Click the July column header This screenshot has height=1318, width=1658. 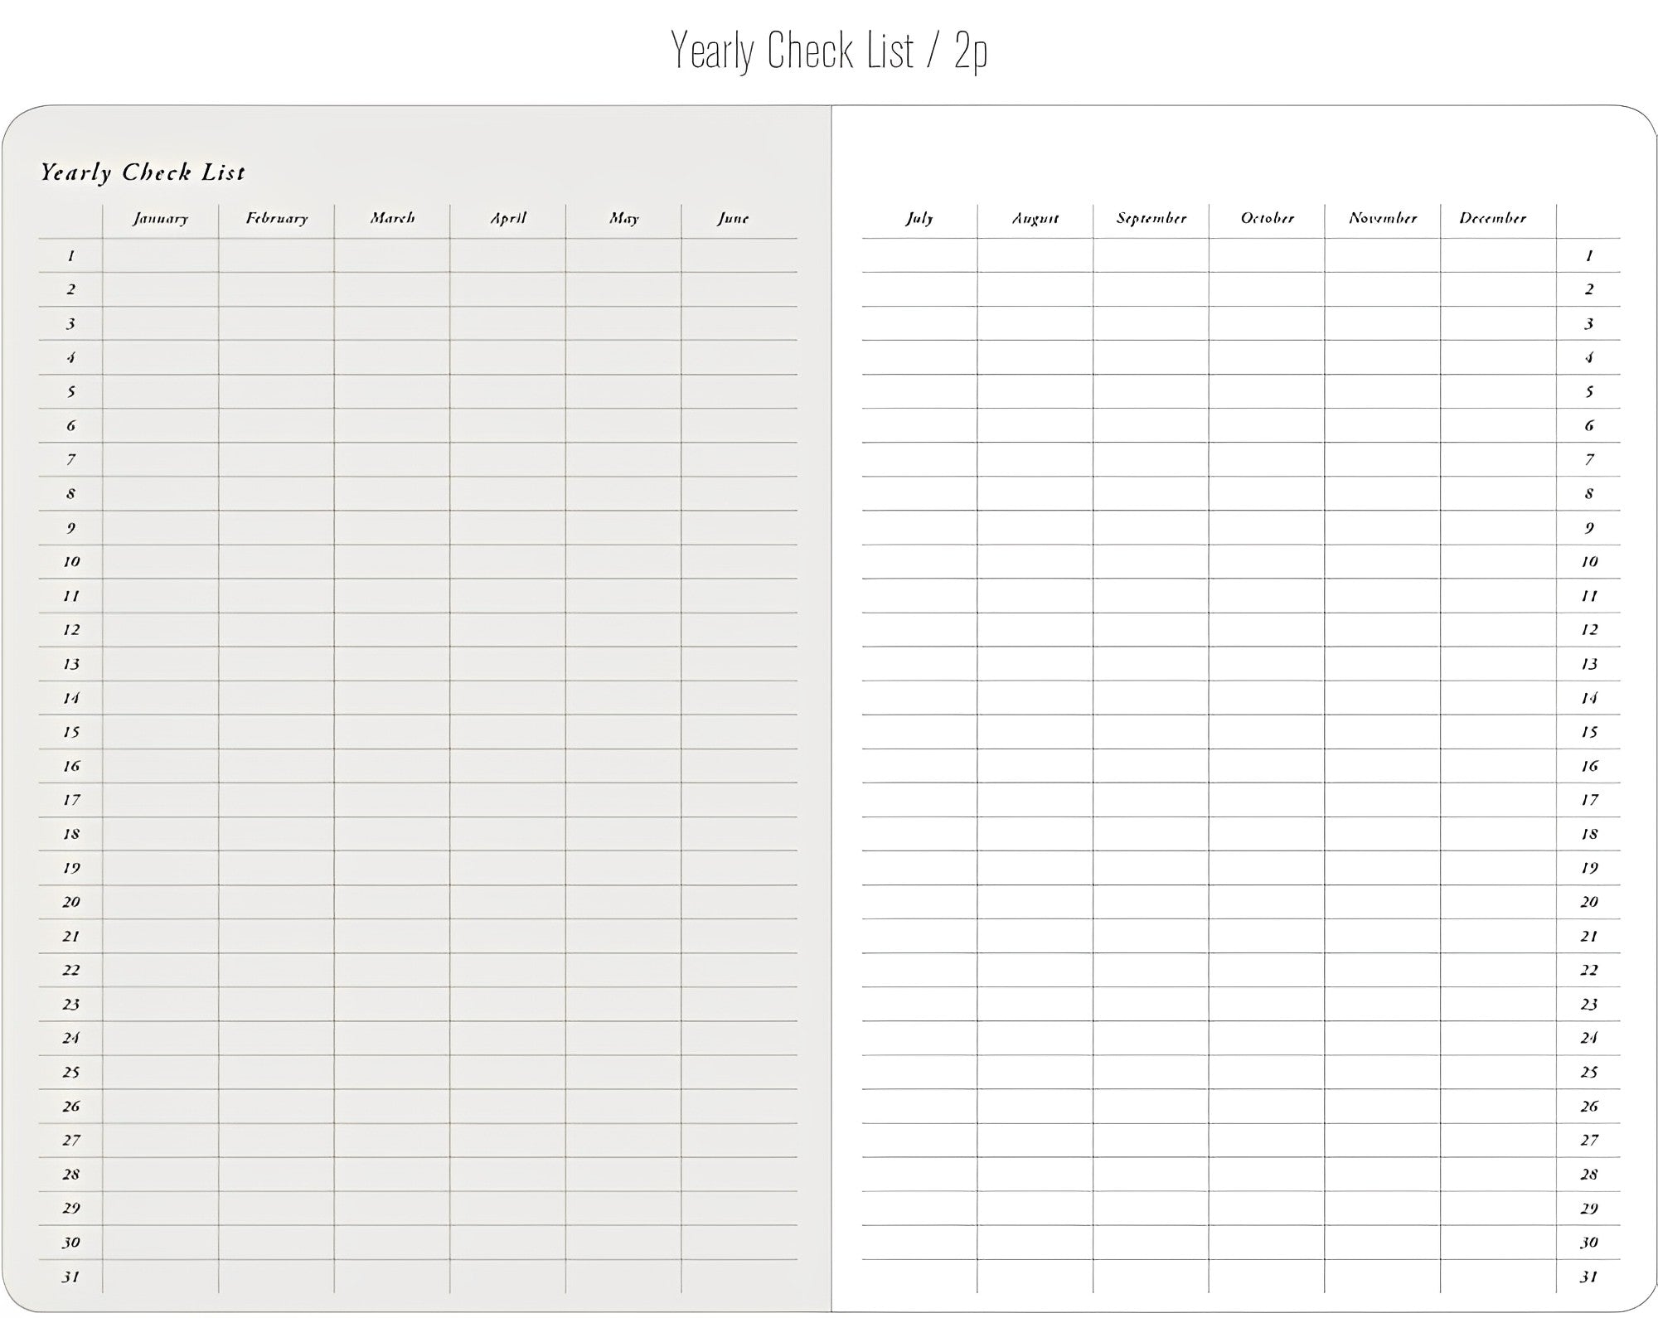click(919, 219)
